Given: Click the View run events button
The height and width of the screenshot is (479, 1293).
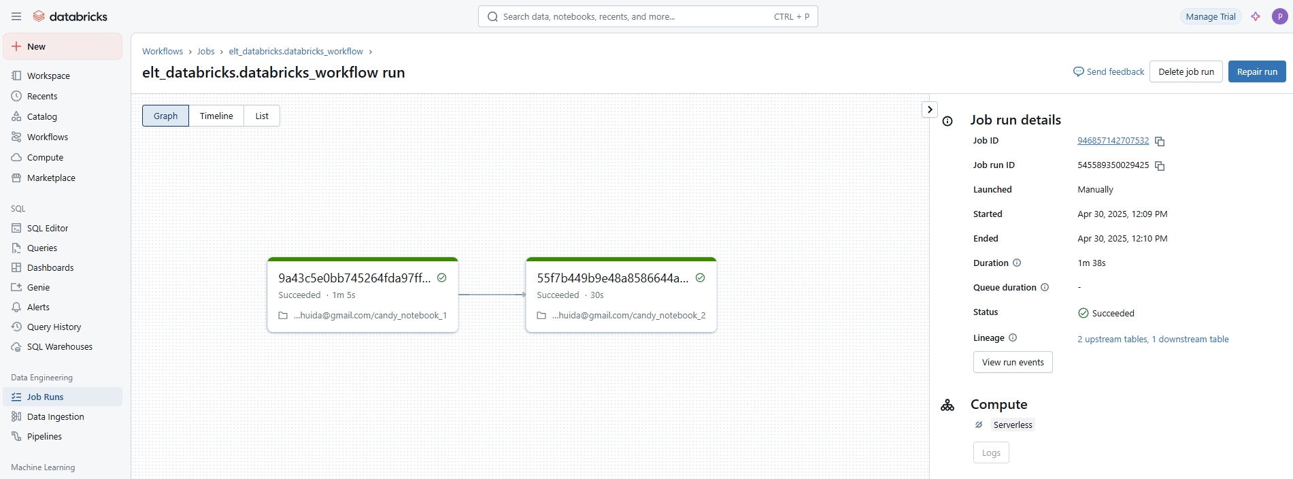Looking at the screenshot, I should coord(1013,362).
